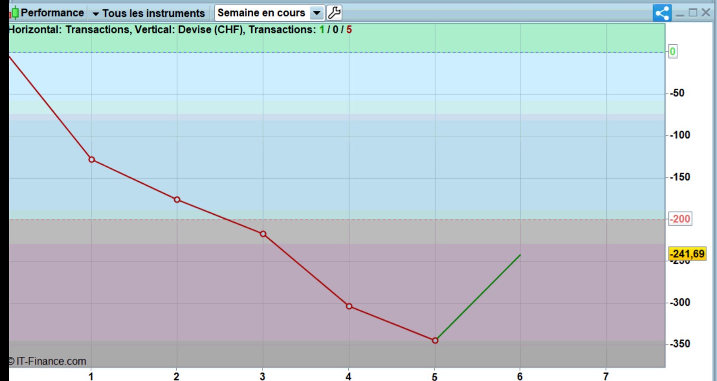
Task: Click the candlestick icon beside Performance
Action: 15,13
